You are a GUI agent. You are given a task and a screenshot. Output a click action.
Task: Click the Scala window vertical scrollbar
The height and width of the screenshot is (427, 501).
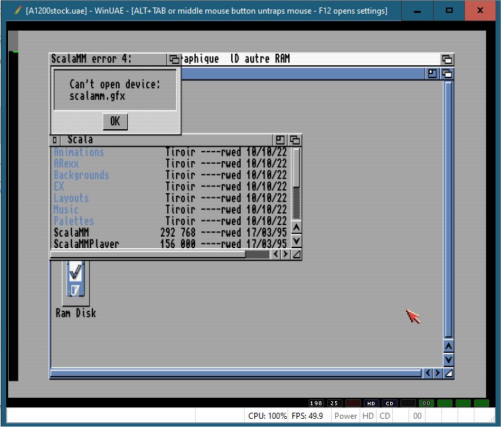(x=296, y=184)
